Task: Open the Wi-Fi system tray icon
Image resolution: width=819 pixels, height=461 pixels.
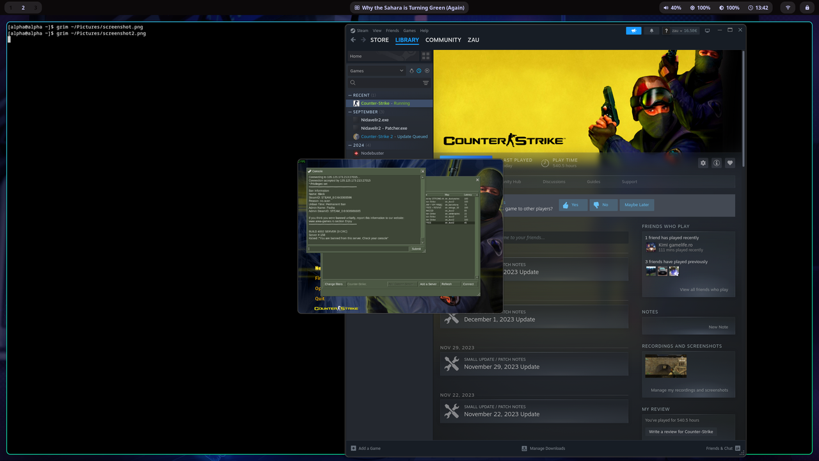Action: 787,7
